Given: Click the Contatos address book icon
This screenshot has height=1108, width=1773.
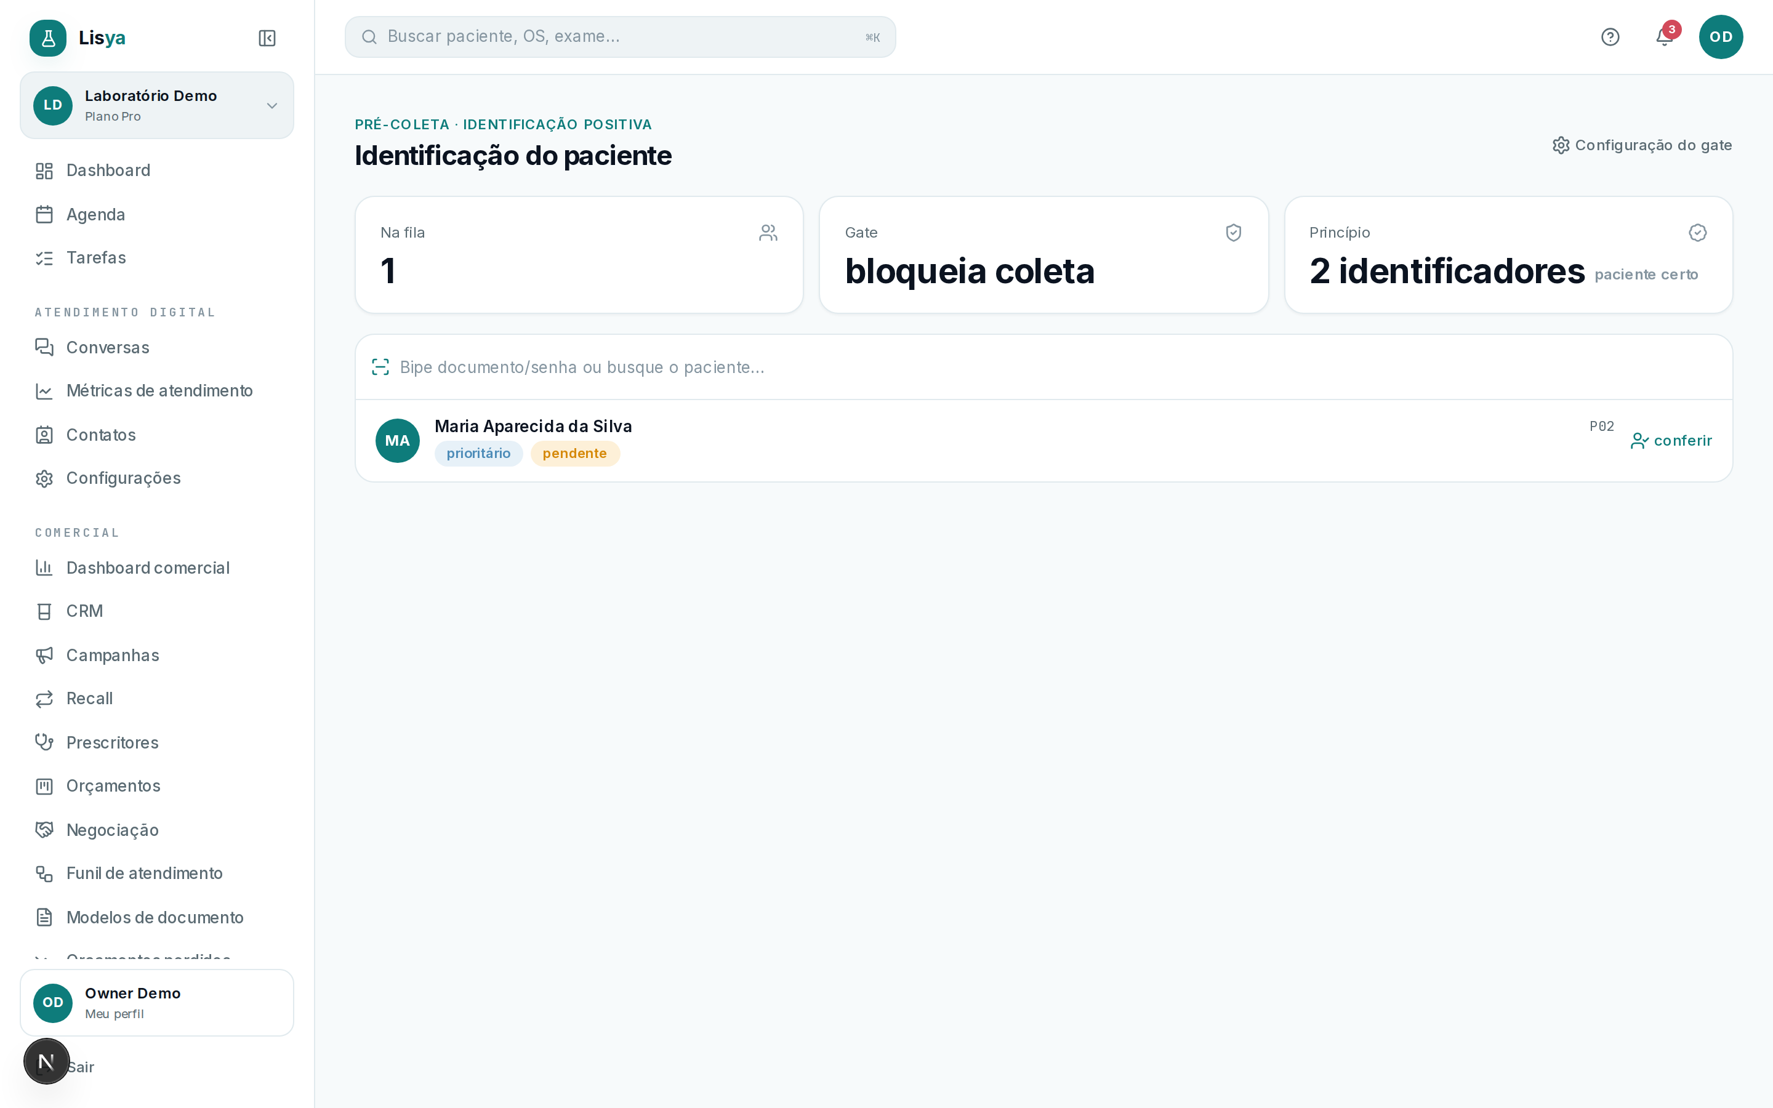Looking at the screenshot, I should tap(44, 435).
